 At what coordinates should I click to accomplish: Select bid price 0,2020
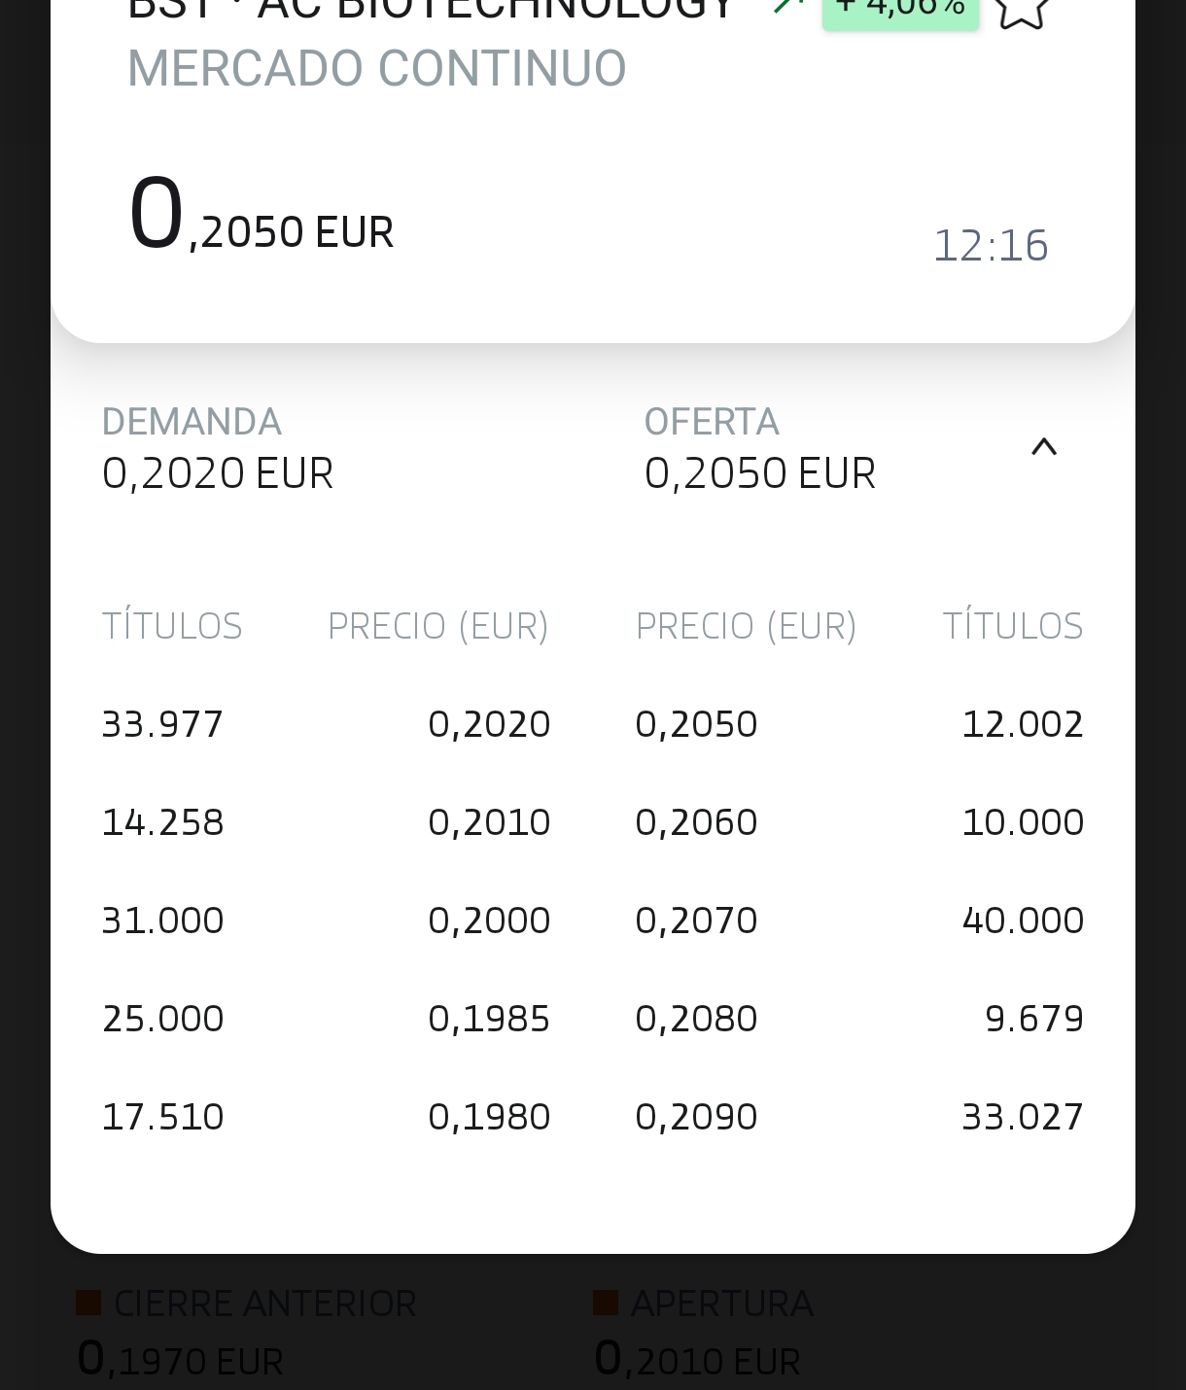pyautogui.click(x=489, y=724)
